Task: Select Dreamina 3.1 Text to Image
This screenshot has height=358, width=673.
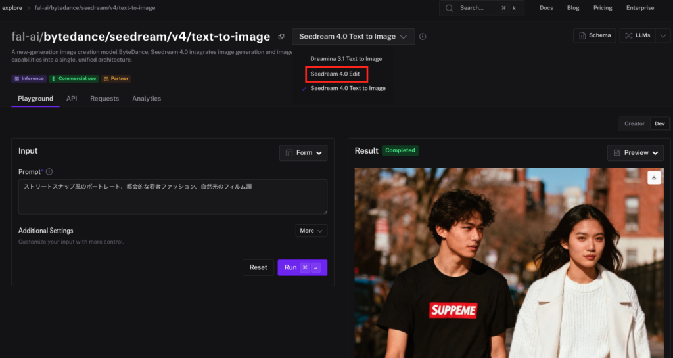Action: (346, 59)
